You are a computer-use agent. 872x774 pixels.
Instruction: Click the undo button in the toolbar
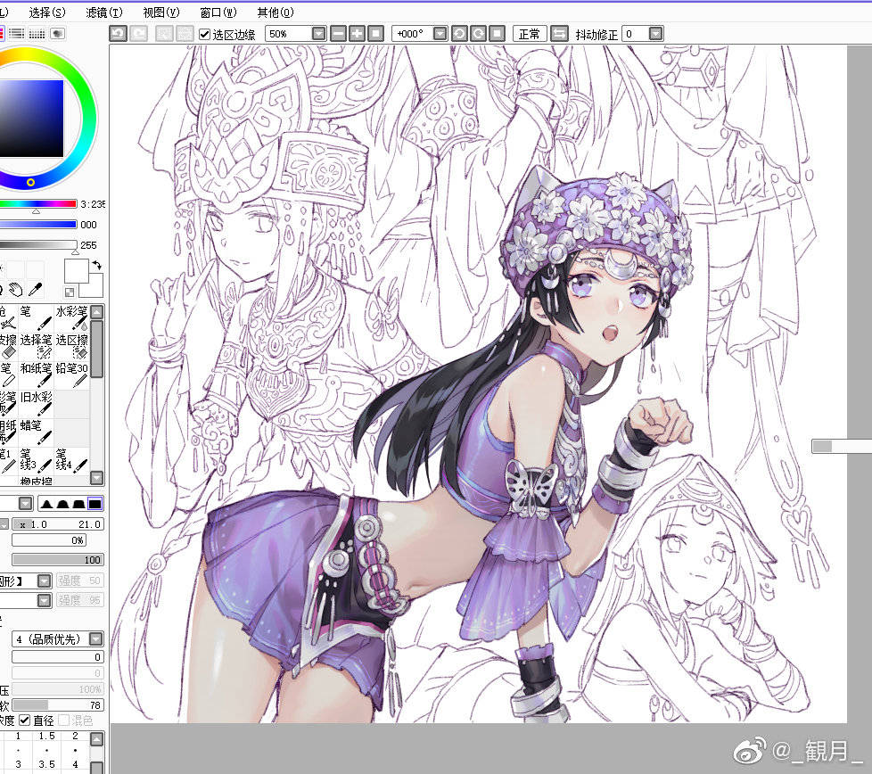(118, 34)
